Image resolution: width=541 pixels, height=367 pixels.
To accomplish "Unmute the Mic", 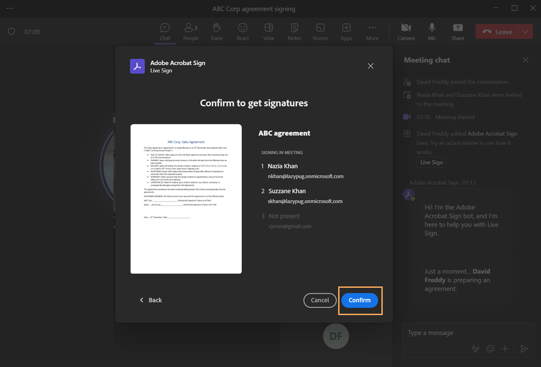I will [431, 31].
